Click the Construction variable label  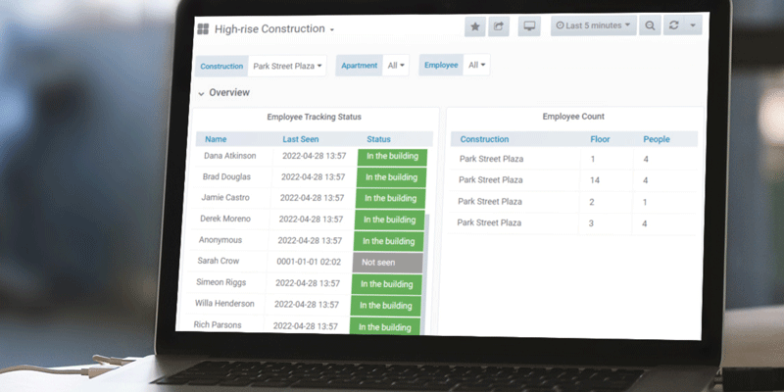point(221,66)
